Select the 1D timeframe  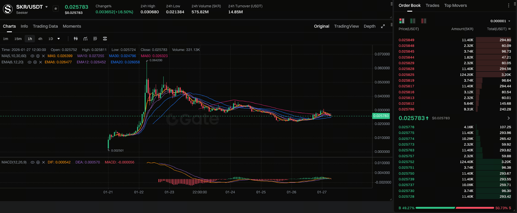[51, 39]
